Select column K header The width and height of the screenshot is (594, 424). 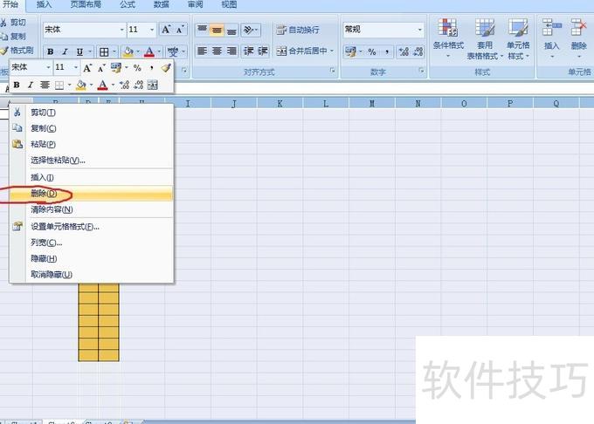click(x=280, y=104)
